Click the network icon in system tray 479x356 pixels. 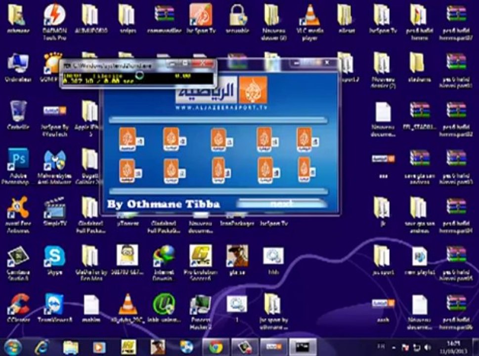[417, 348]
